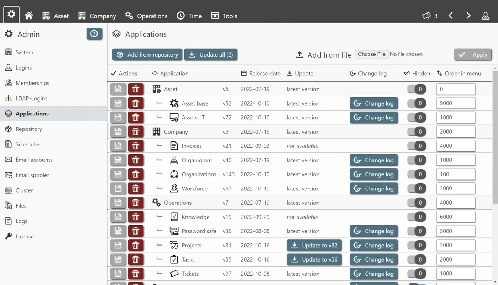Delete the Projects application
This screenshot has height=285, width=498.
click(x=136, y=246)
